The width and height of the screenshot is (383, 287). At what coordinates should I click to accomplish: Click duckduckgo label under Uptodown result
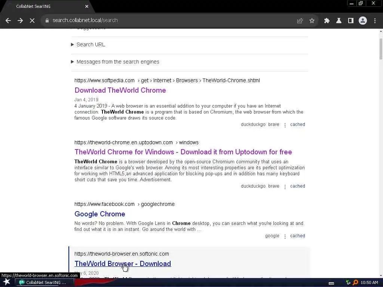pyautogui.click(x=253, y=186)
